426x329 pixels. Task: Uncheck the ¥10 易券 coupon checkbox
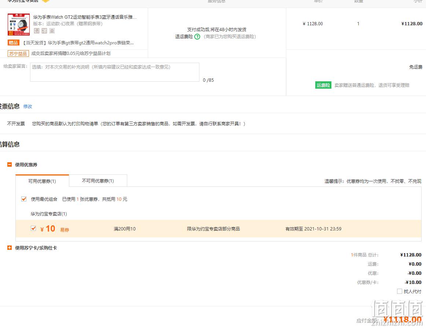tap(33, 228)
